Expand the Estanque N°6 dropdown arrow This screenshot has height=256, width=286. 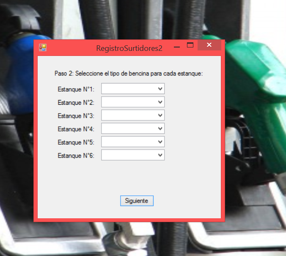point(160,155)
